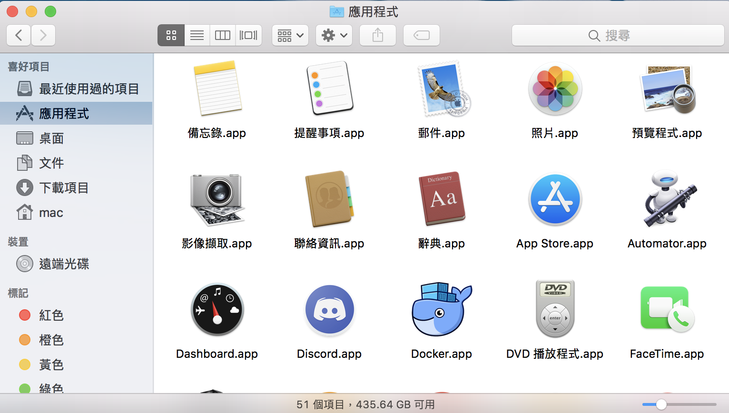Filter by the 橙色 tag
The width and height of the screenshot is (729, 413).
pos(77,340)
